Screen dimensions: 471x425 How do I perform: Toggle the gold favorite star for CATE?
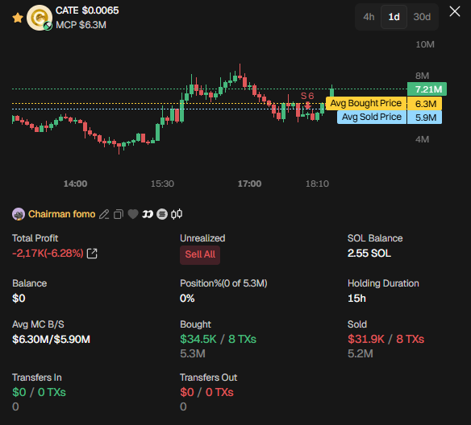tap(18, 18)
